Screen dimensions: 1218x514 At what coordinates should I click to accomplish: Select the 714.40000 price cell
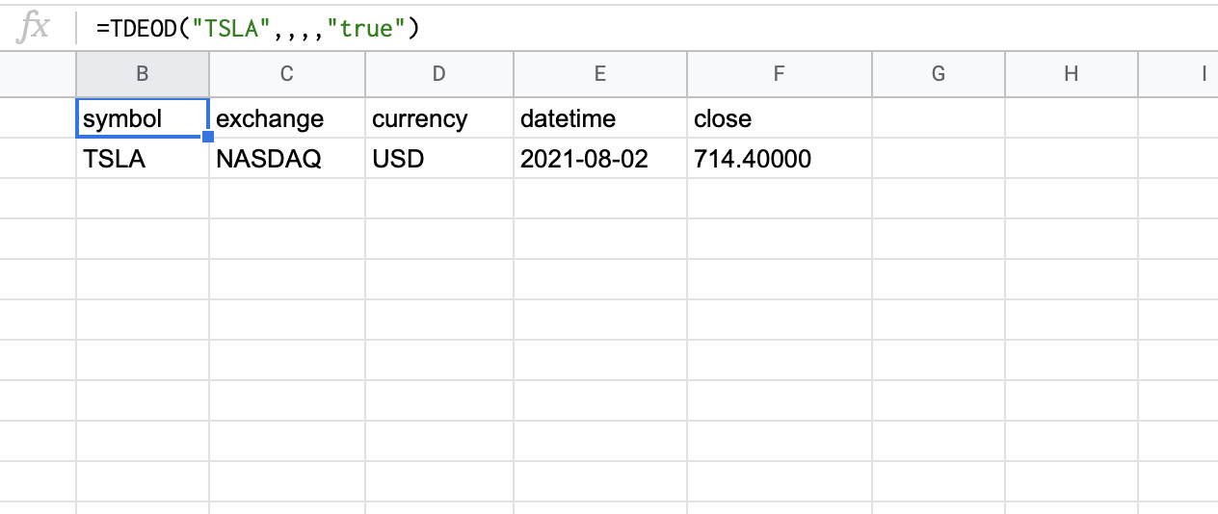(779, 159)
